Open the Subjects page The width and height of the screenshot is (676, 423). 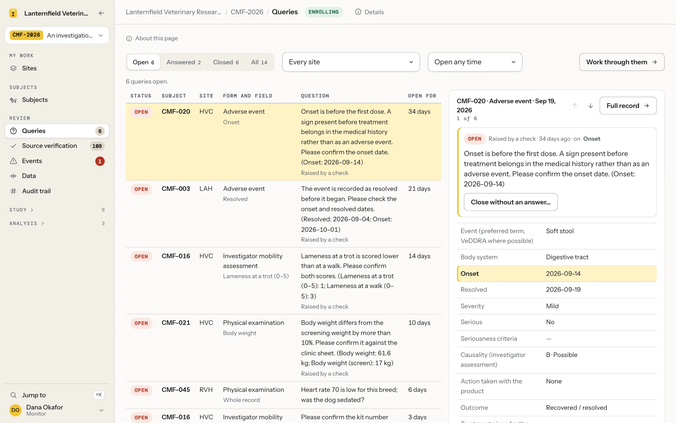(57, 100)
